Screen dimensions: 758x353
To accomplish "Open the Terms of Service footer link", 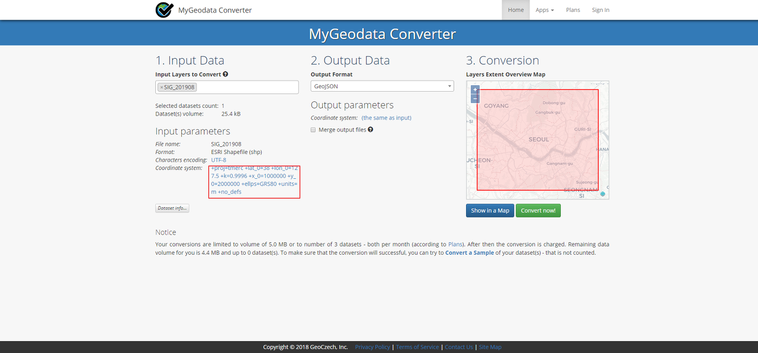I will click(x=417, y=347).
